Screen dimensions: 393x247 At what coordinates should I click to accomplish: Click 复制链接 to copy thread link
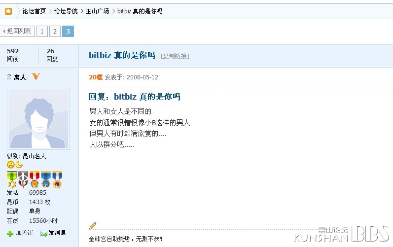click(x=175, y=56)
